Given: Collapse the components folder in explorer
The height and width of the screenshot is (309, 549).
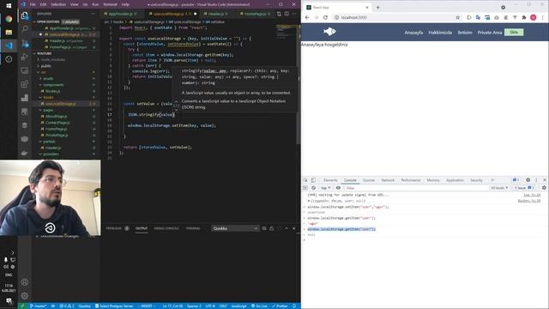Looking at the screenshot, I should pos(53,85).
